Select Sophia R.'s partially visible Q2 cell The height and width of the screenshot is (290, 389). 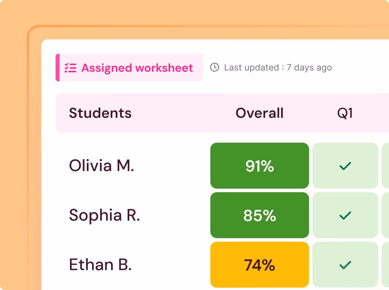(385, 215)
